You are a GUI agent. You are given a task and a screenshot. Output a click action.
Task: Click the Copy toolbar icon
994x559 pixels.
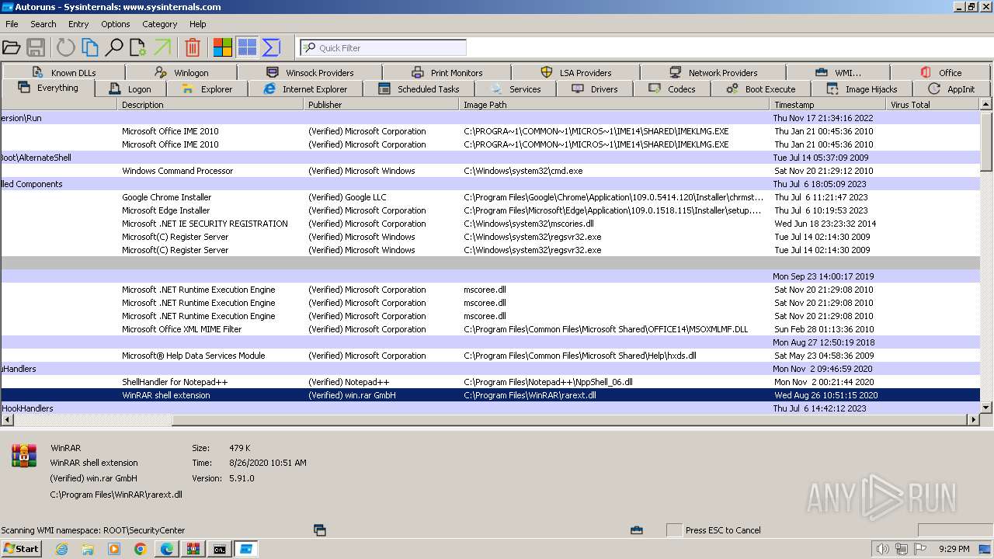tap(90, 47)
